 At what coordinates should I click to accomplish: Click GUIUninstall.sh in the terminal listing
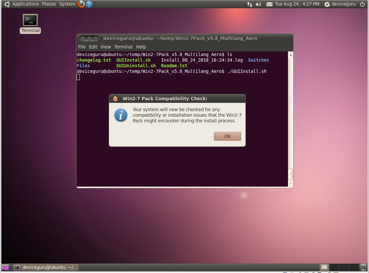[x=136, y=66]
